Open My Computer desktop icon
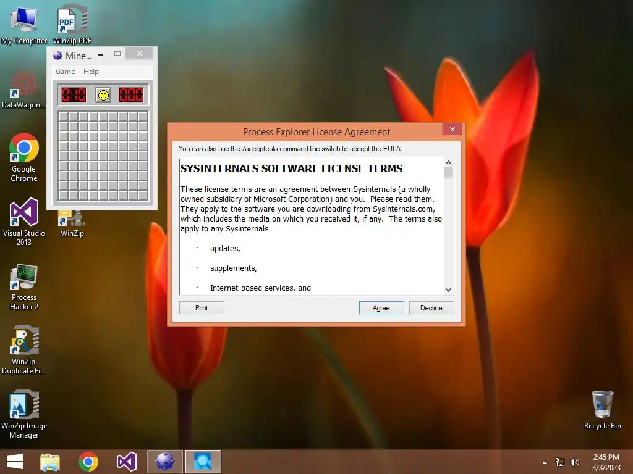 tap(24, 24)
